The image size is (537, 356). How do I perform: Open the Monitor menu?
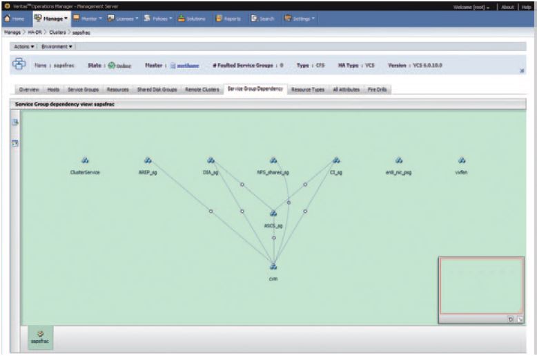(x=88, y=19)
